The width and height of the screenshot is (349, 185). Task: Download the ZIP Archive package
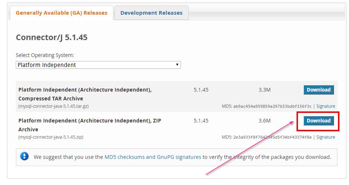click(x=319, y=121)
